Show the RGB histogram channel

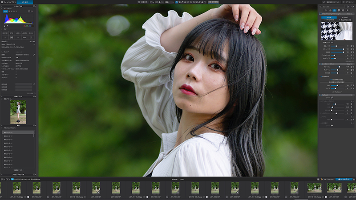(x=5, y=12)
